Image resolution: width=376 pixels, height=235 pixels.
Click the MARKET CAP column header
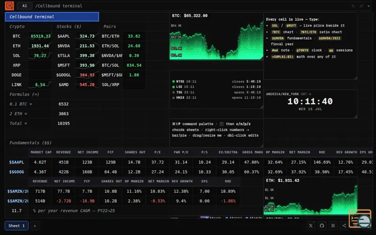pyautogui.click(x=40, y=152)
